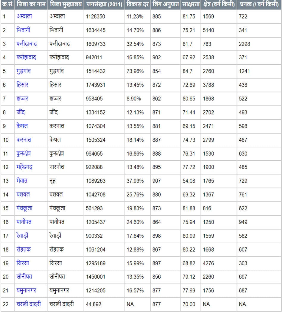Click the विकास दर column header
283x313 pixels.
point(137,4)
